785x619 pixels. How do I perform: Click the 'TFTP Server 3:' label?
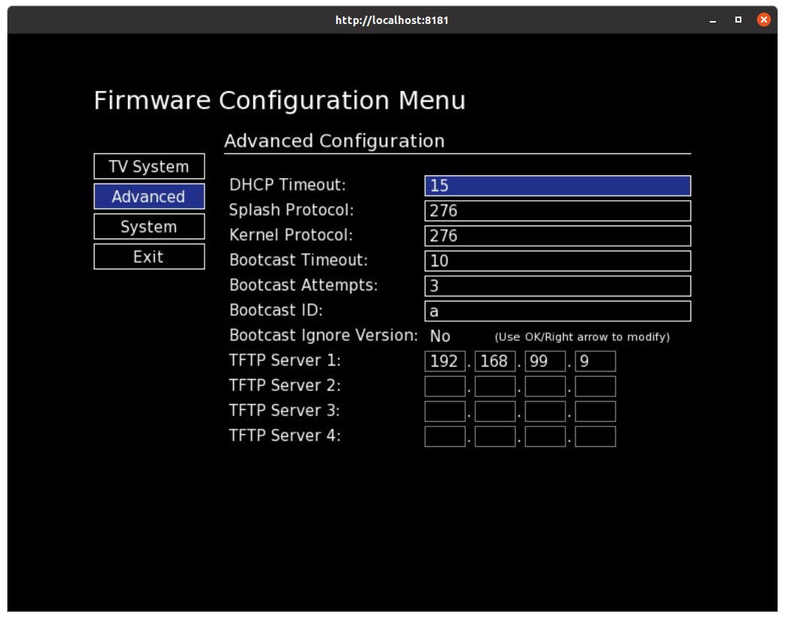coord(285,410)
